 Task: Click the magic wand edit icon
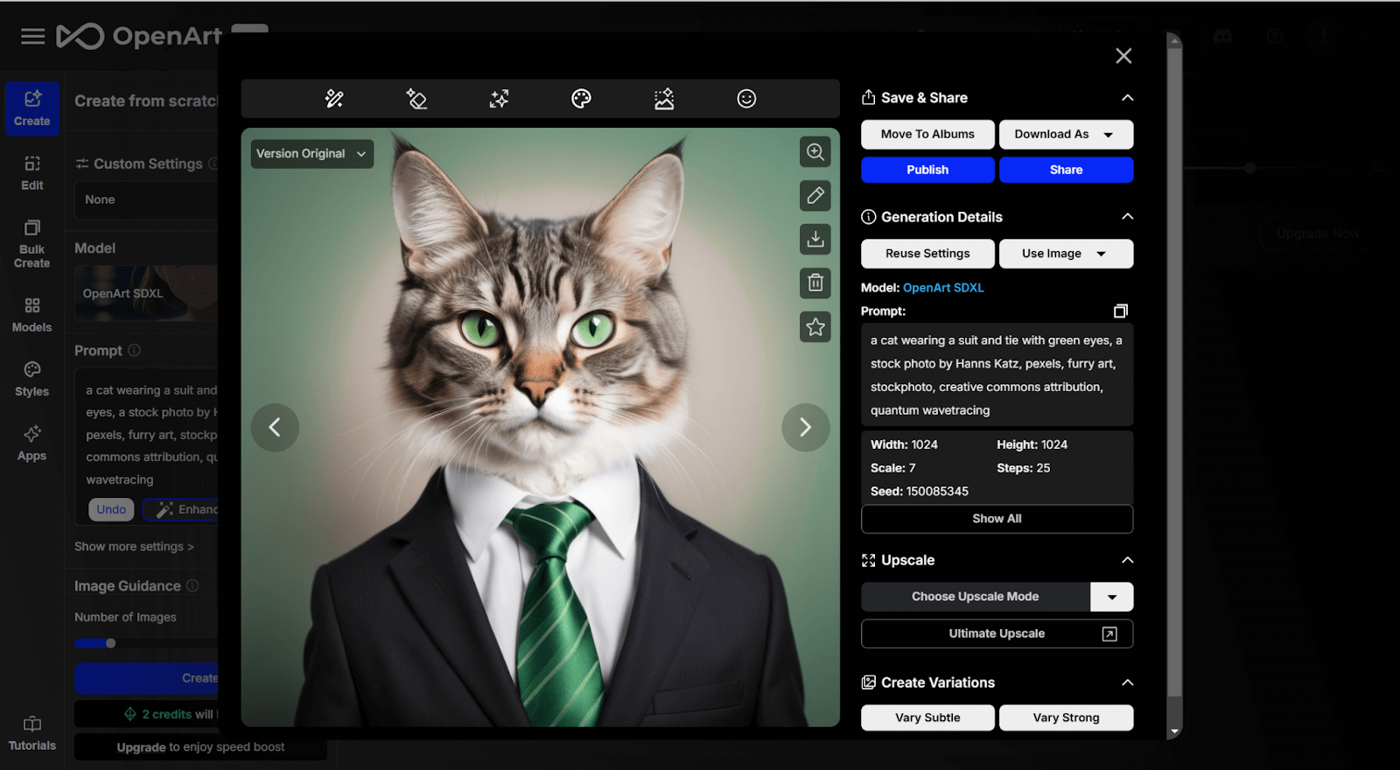coord(334,99)
